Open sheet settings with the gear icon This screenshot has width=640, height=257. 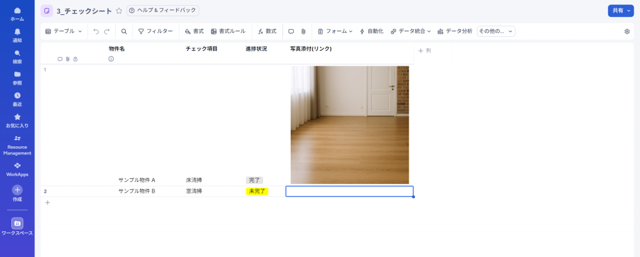pos(627,31)
